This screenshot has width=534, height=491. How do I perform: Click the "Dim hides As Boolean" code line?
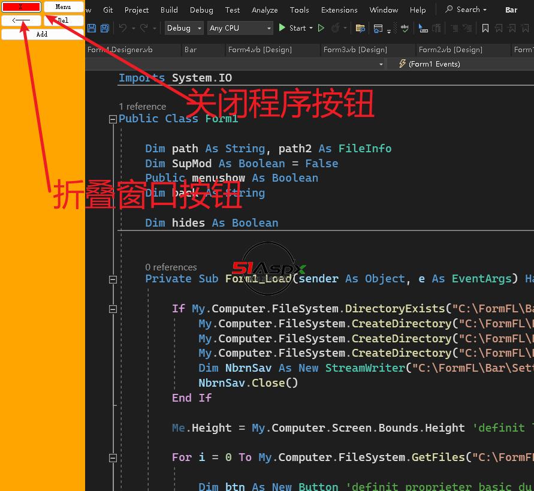[x=212, y=223]
